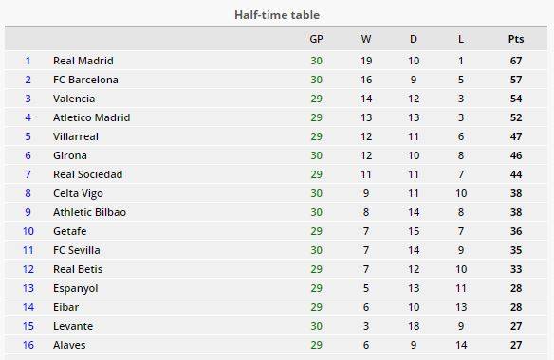Open Espanyol team link
This screenshot has width=554, height=360.
(75, 288)
